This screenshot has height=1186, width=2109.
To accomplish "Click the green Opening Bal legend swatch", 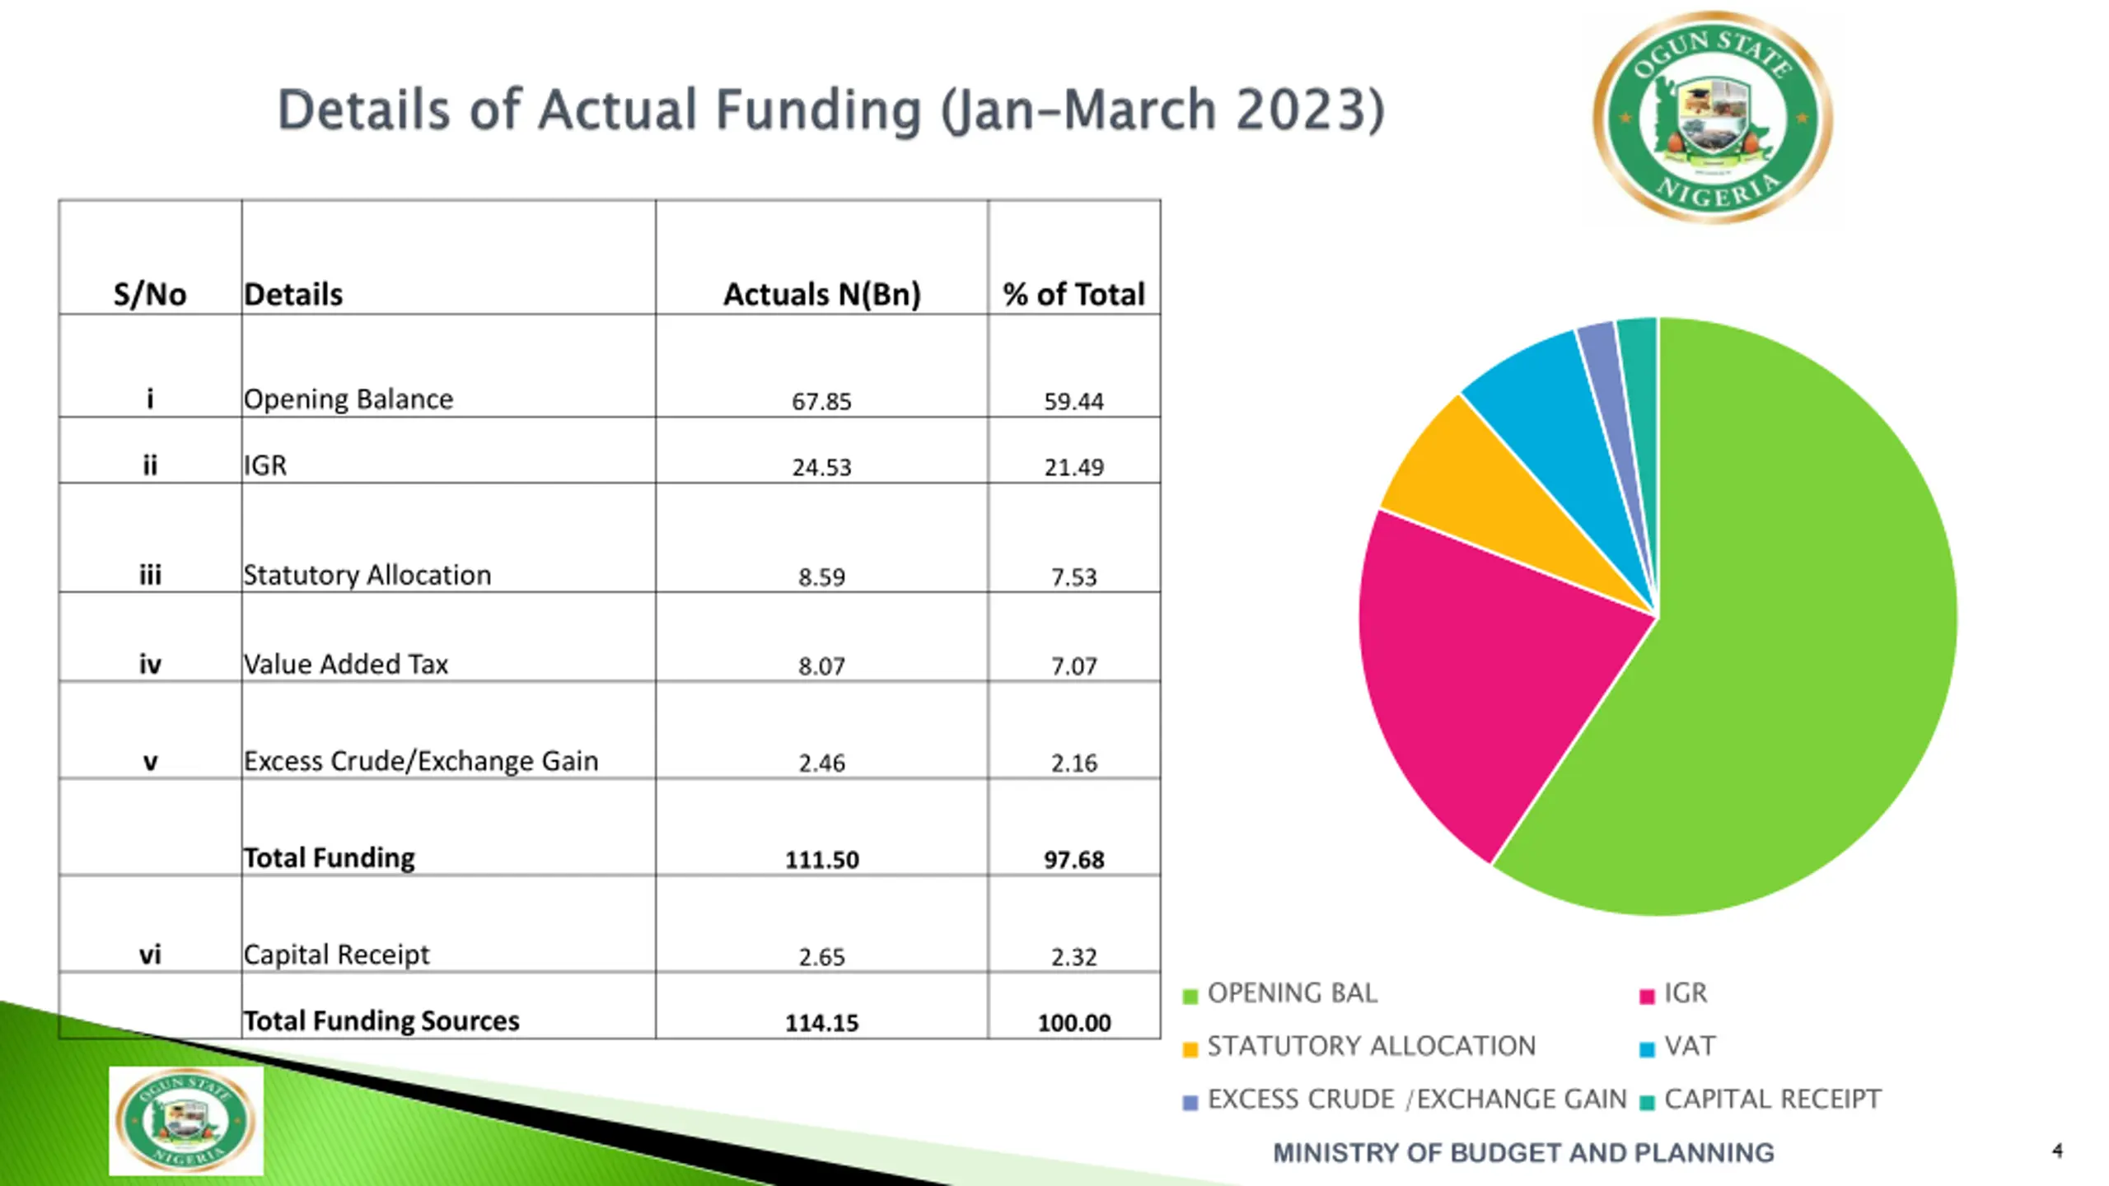I will [x=1190, y=997].
